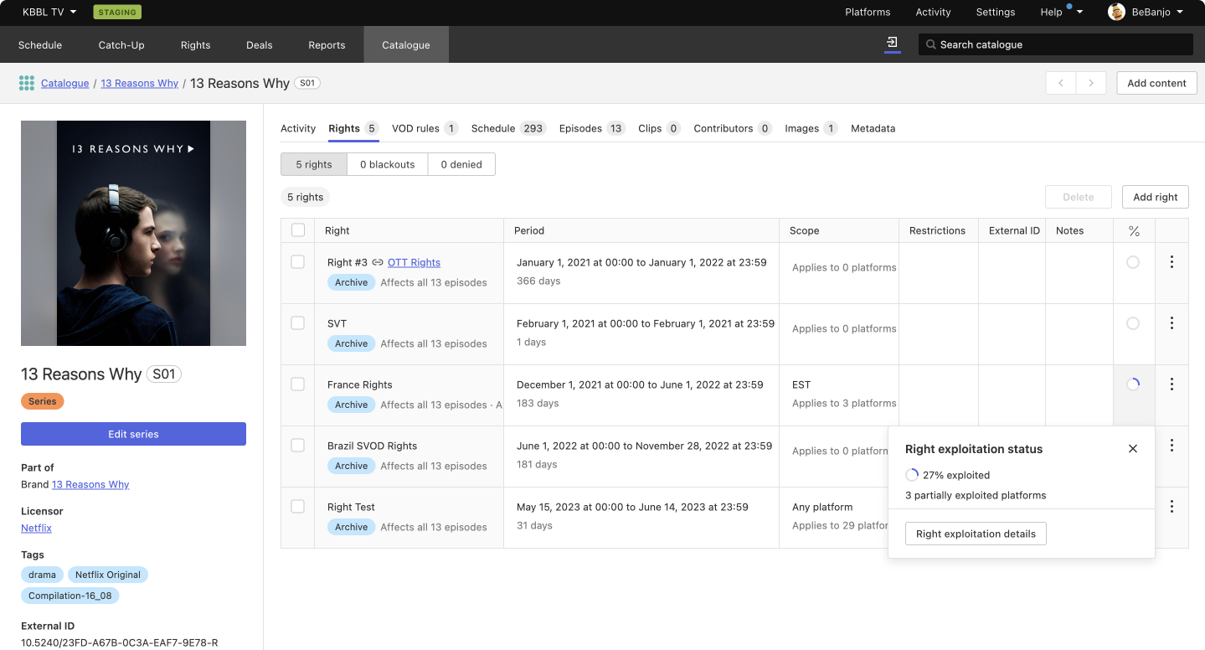Open the Clips tab
The width and height of the screenshot is (1205, 650).
click(659, 128)
